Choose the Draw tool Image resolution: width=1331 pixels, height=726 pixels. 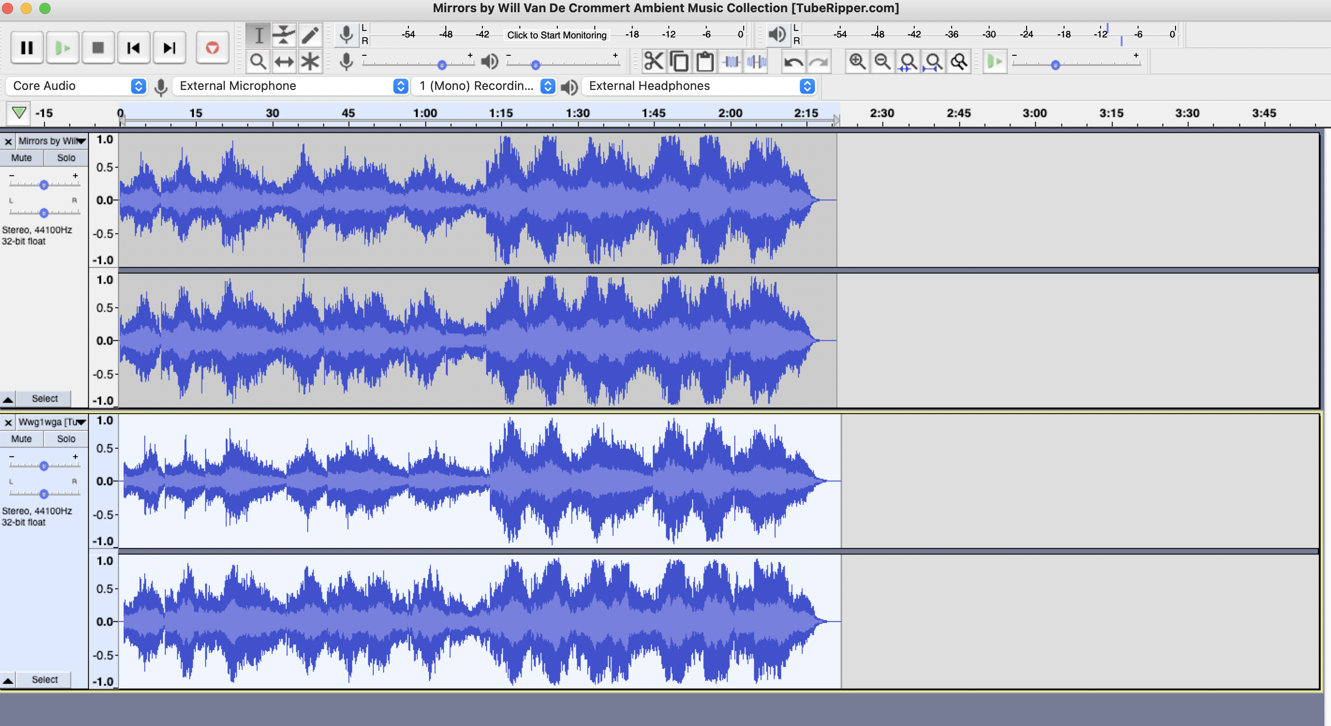[310, 35]
